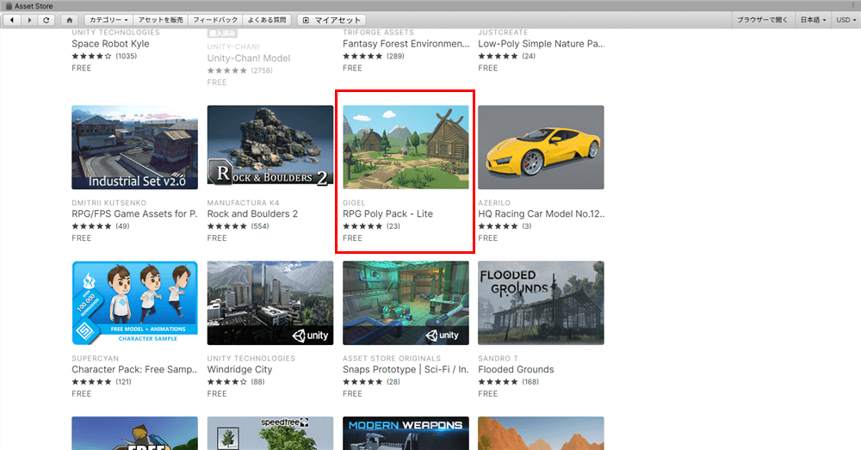
Task: Open the Industrial Set v2.0 thumbnail
Action: [x=134, y=147]
